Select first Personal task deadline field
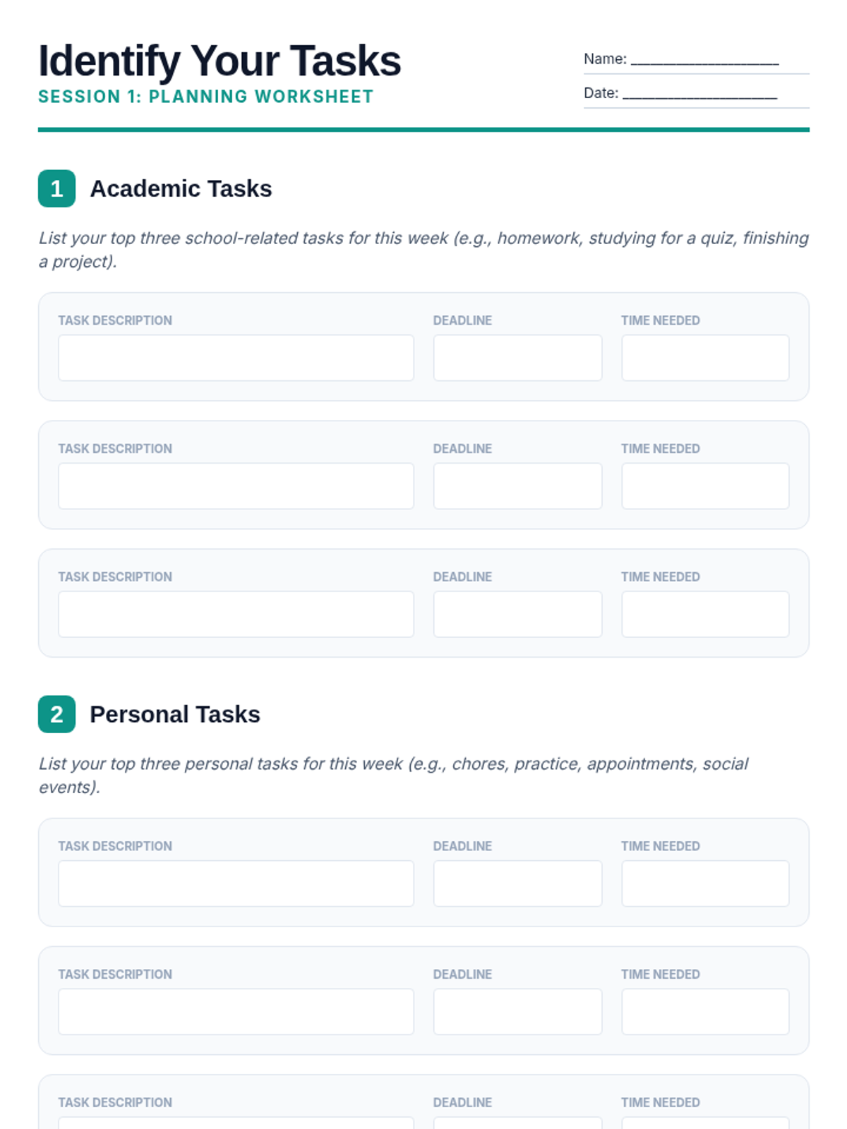The height and width of the screenshot is (1129, 847). pyautogui.click(x=517, y=883)
